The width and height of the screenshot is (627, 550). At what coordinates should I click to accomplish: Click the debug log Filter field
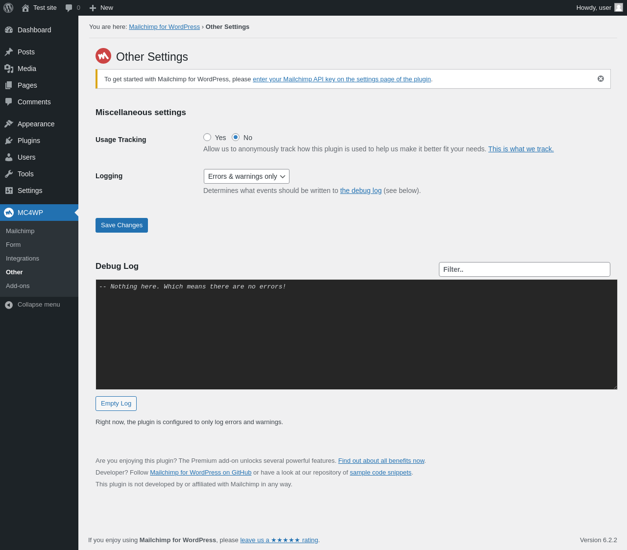coord(524,269)
